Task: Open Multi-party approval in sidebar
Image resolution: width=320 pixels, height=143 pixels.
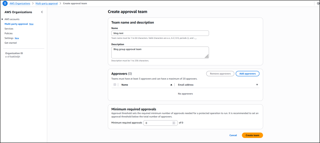Action: tap(16, 24)
